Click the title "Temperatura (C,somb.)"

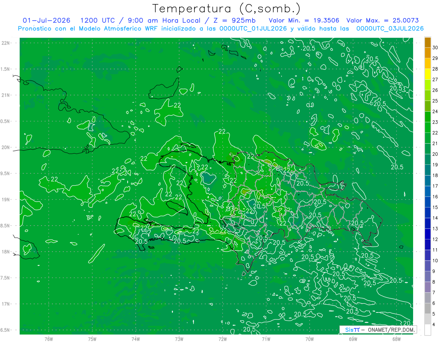pyautogui.click(x=227, y=9)
